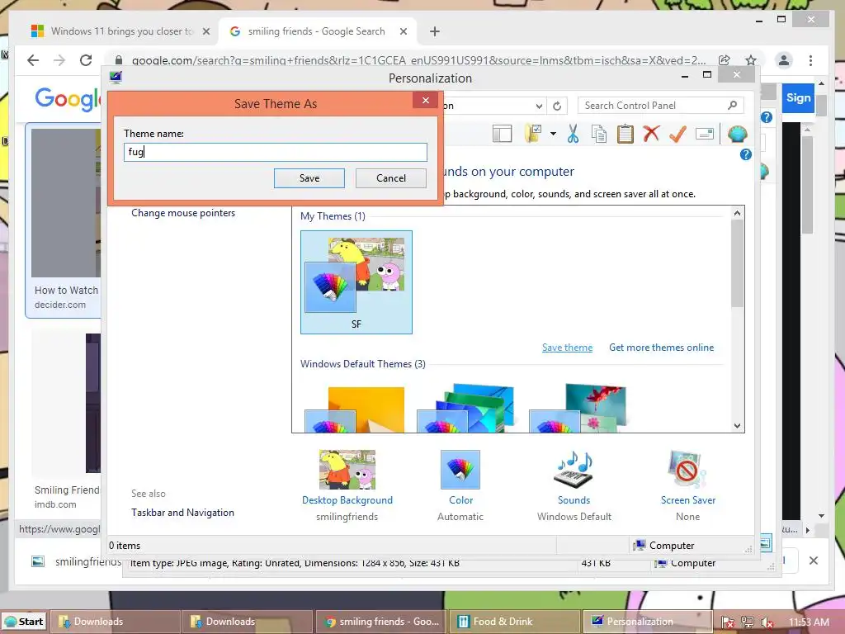The width and height of the screenshot is (845, 634).
Task: Switch to smiling friends Google Search tab
Action: 316,31
